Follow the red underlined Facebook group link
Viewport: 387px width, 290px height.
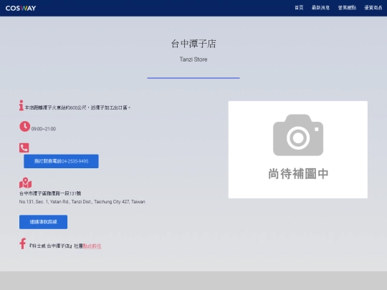(92, 246)
